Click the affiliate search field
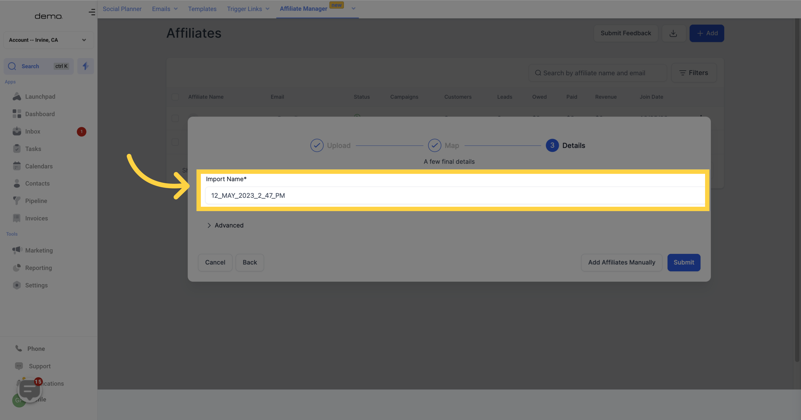Screen dimensions: 801x420 point(598,73)
